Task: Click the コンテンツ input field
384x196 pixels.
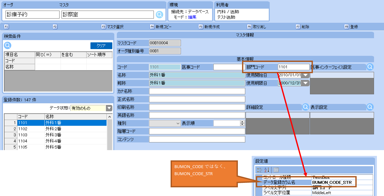Action: click(x=197, y=139)
